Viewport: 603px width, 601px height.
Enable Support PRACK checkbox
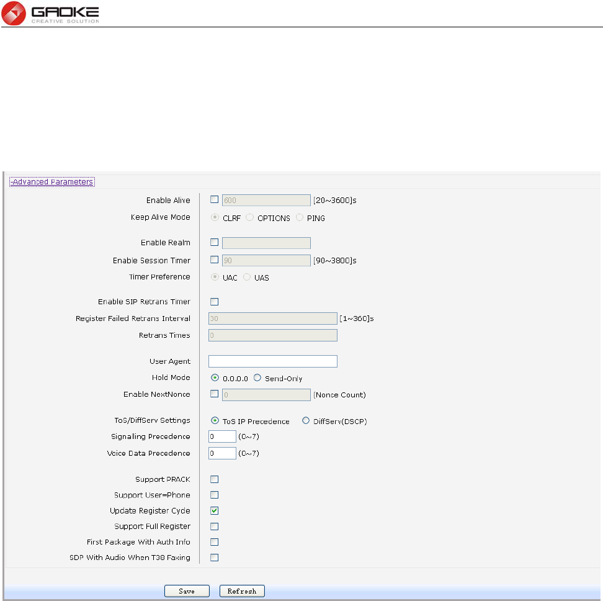click(214, 479)
